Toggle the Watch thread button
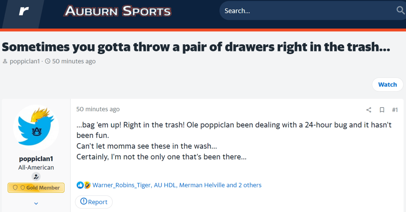The width and height of the screenshot is (406, 212). point(387,85)
